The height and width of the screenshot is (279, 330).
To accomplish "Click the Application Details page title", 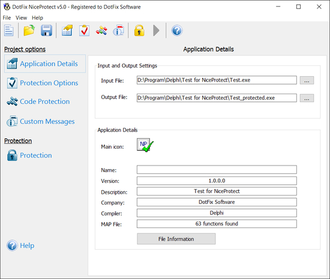I will tap(208, 49).
